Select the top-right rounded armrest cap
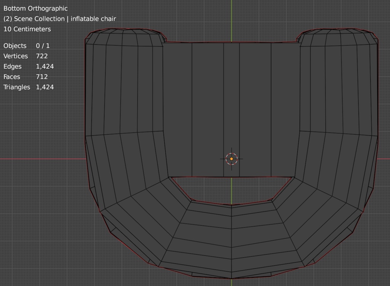Viewport: 390px width, 286px height. tap(339, 37)
